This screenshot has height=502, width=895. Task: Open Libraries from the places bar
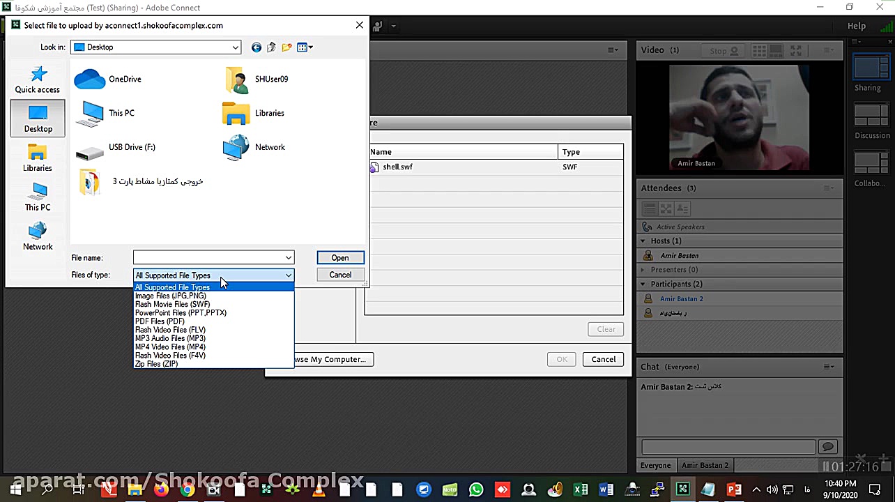(38, 158)
